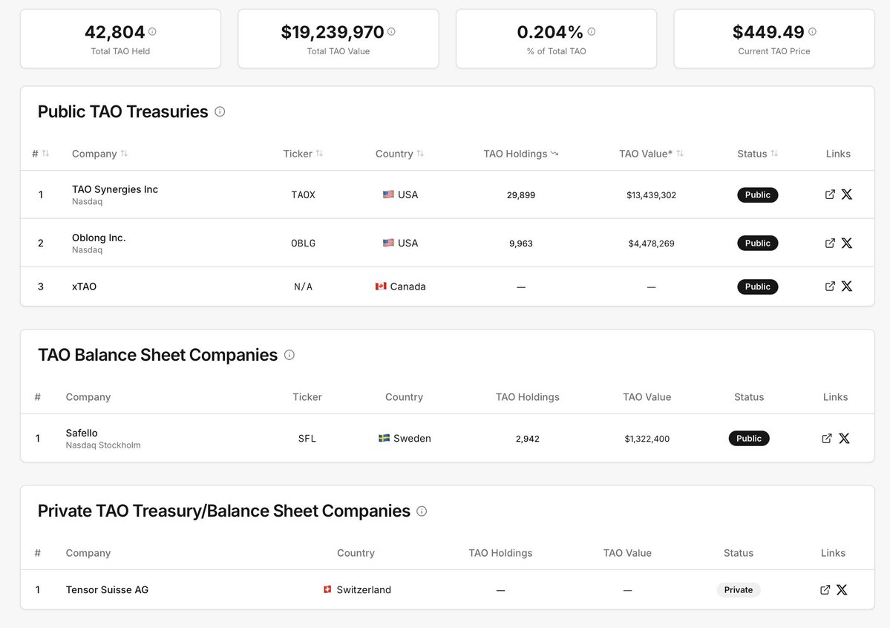This screenshot has width=890, height=628.
Task: Click Nasdaq Stockholm exchange label
Action: coord(103,445)
